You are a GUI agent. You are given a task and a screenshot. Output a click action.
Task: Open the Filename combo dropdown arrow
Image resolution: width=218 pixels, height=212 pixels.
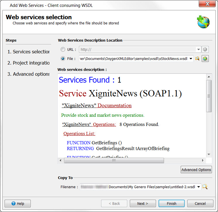[198, 187]
